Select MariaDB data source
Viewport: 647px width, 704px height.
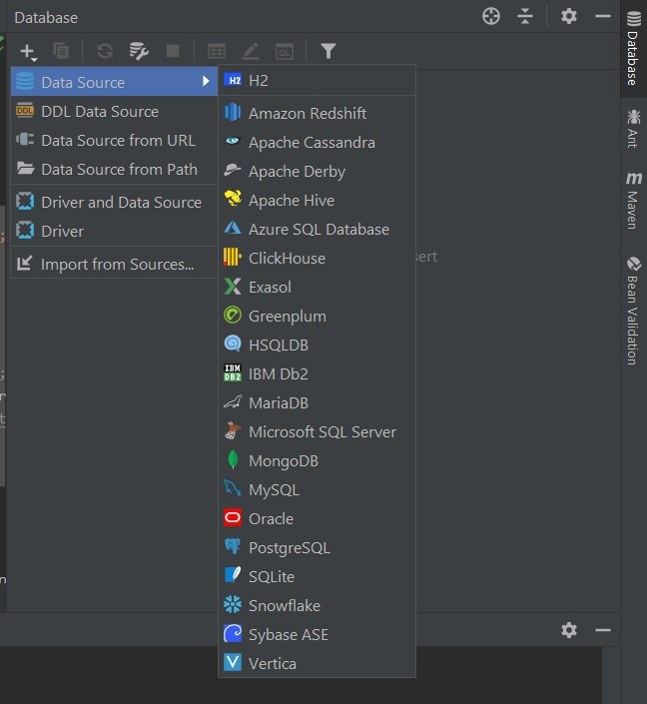tap(317, 402)
